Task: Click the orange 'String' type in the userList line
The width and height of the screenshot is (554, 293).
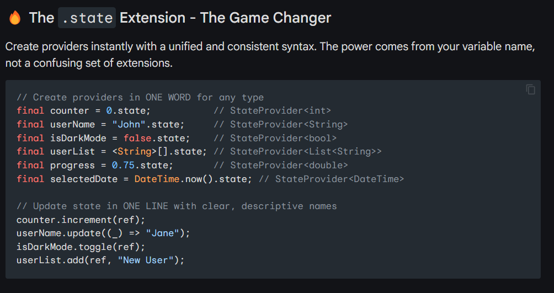Action: point(135,152)
